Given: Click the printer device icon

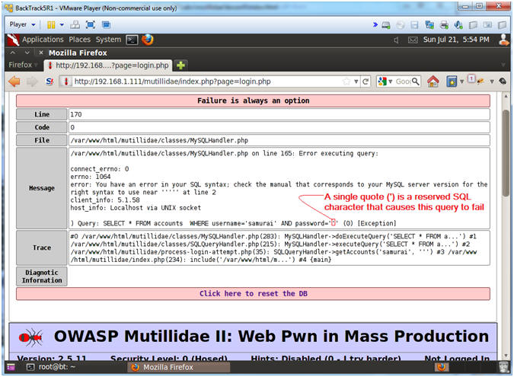Looking at the screenshot, I should 444,25.
